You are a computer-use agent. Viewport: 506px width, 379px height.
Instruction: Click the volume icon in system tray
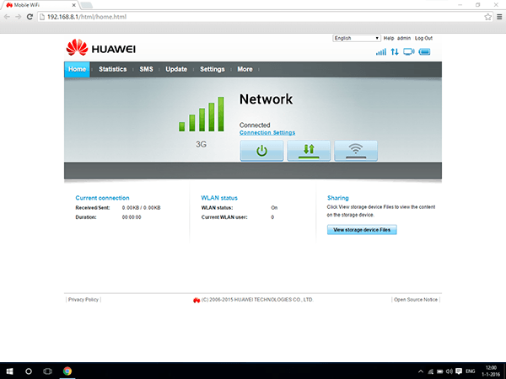(x=449, y=371)
